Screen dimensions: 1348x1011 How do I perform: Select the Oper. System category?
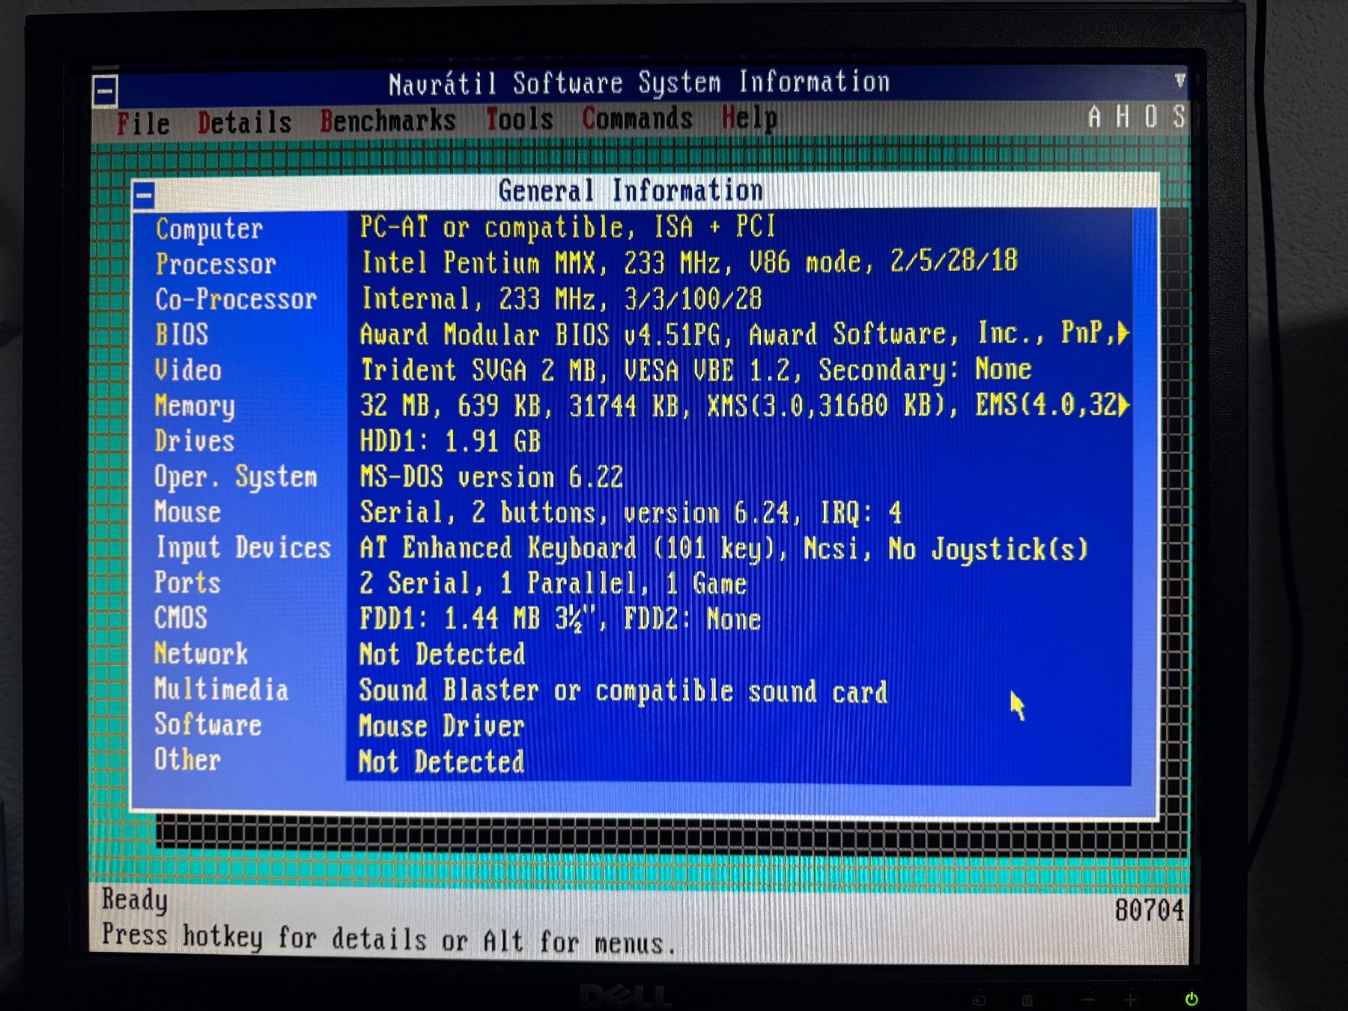pos(236,477)
